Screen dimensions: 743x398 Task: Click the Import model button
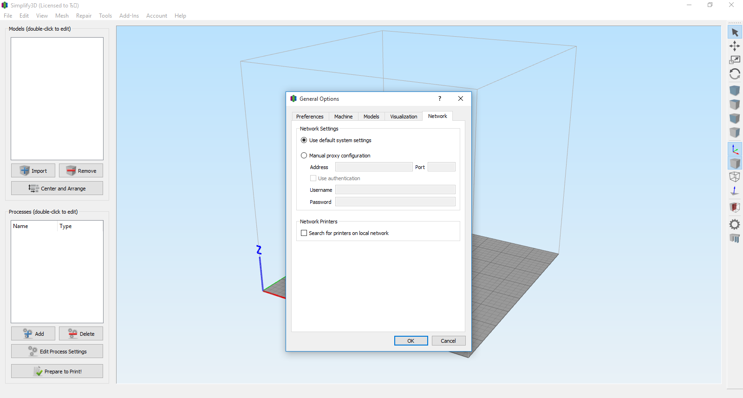pyautogui.click(x=33, y=170)
